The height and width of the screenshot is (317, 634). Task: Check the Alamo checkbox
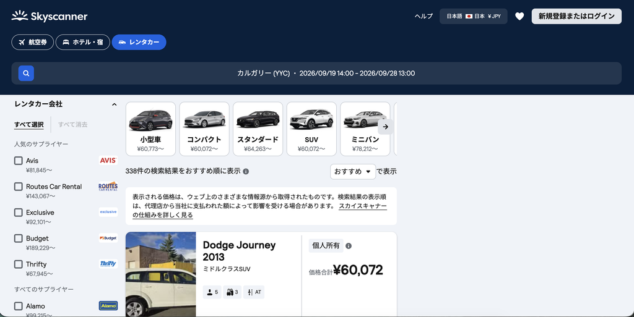[18, 306]
